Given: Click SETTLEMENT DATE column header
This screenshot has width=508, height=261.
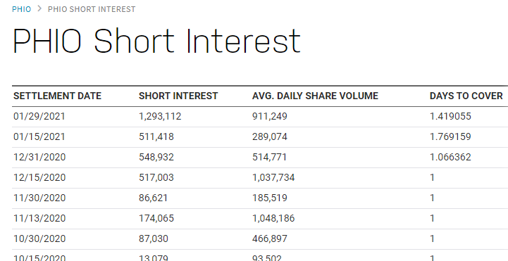Looking at the screenshot, I should (x=57, y=96).
